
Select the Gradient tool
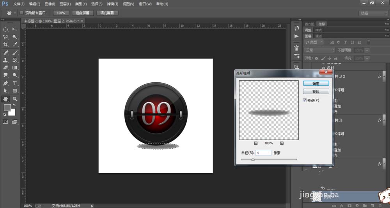pyautogui.click(x=15, y=68)
